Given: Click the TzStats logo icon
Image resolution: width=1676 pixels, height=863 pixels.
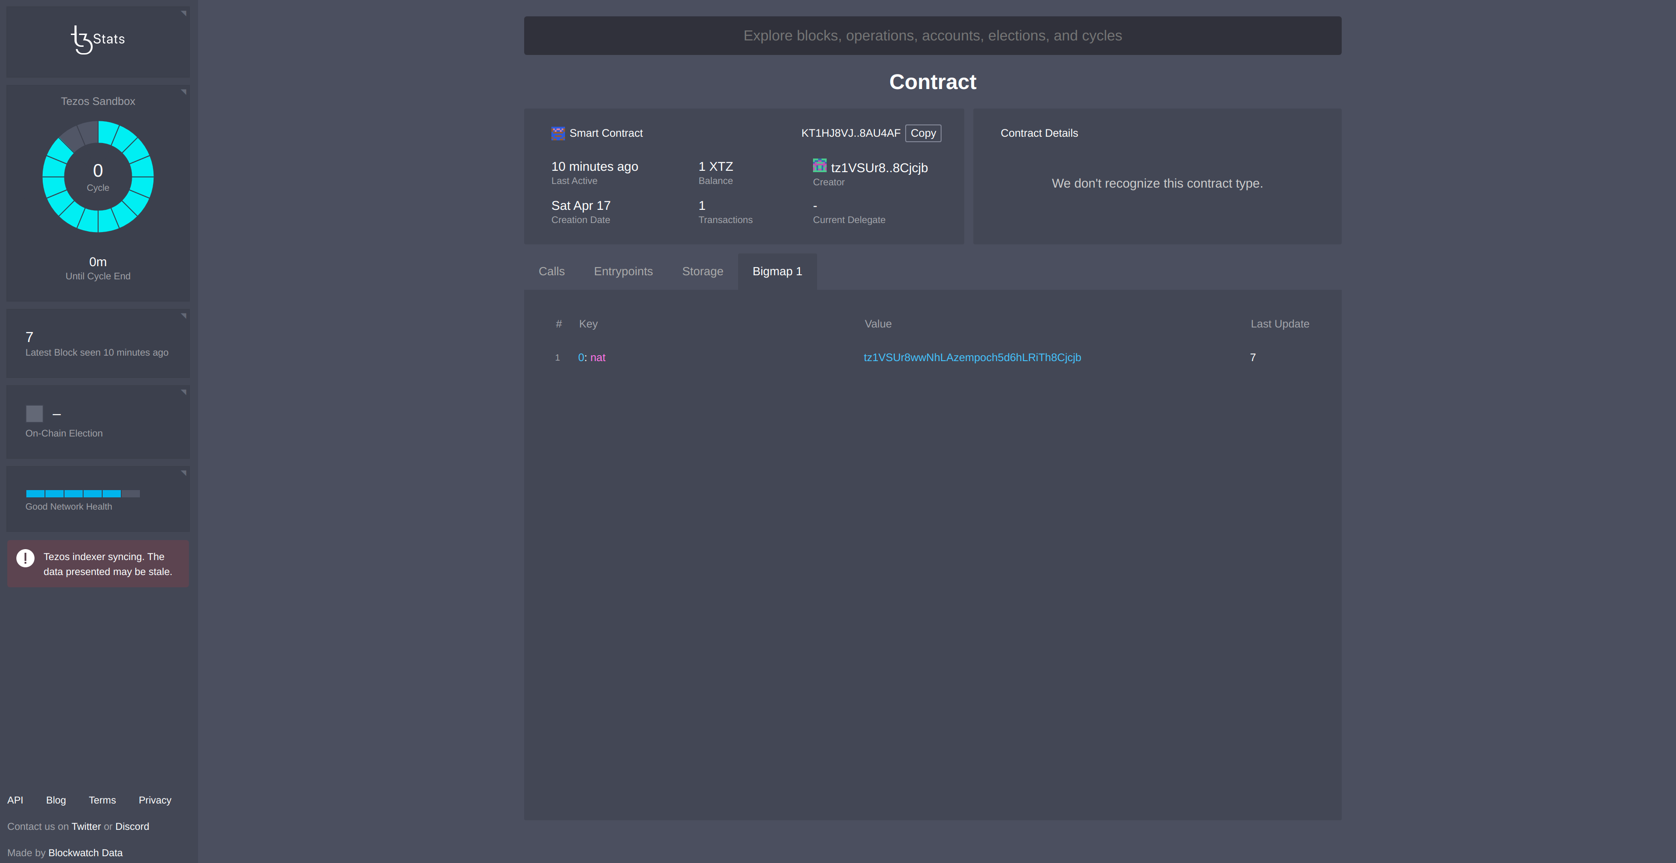Looking at the screenshot, I should [81, 40].
